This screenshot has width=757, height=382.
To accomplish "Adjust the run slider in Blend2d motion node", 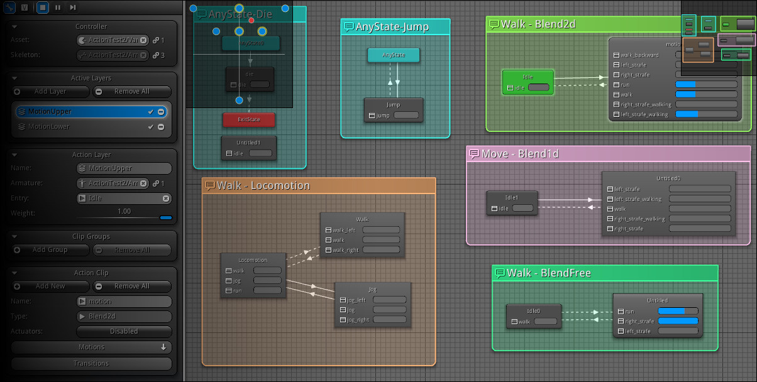I will click(705, 85).
